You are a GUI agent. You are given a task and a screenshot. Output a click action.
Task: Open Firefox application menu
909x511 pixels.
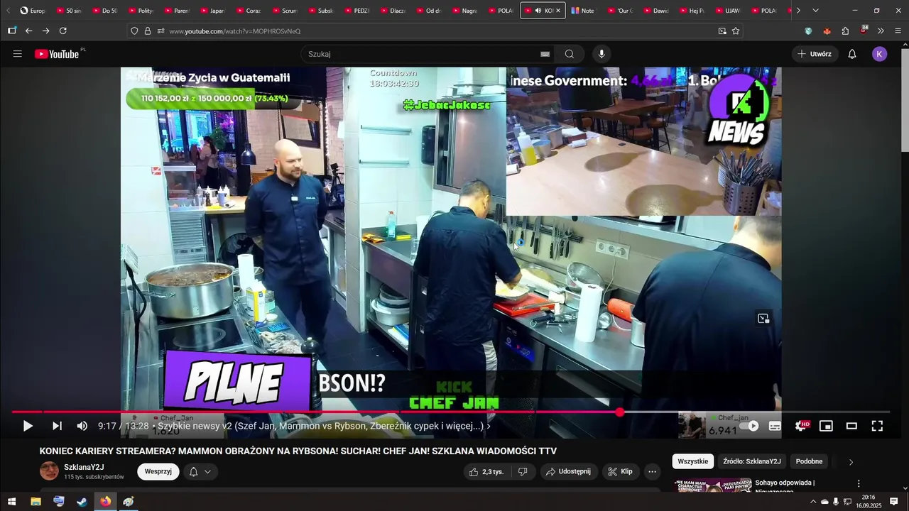click(898, 31)
